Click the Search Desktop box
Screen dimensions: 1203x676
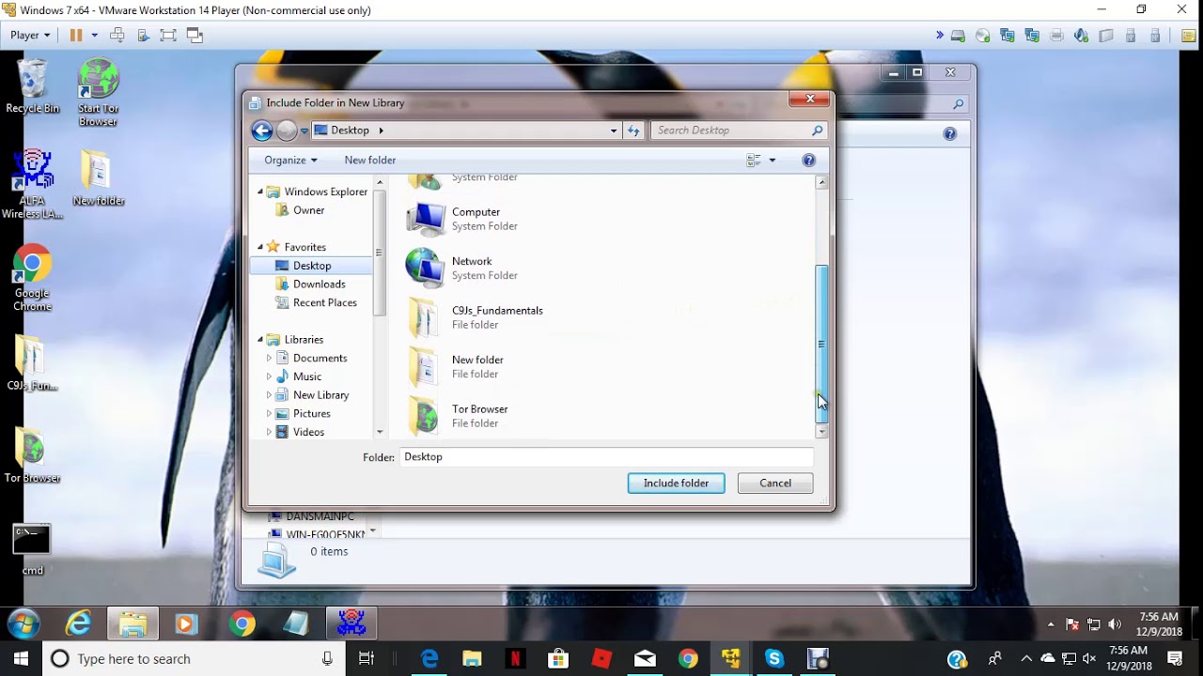[x=739, y=131]
